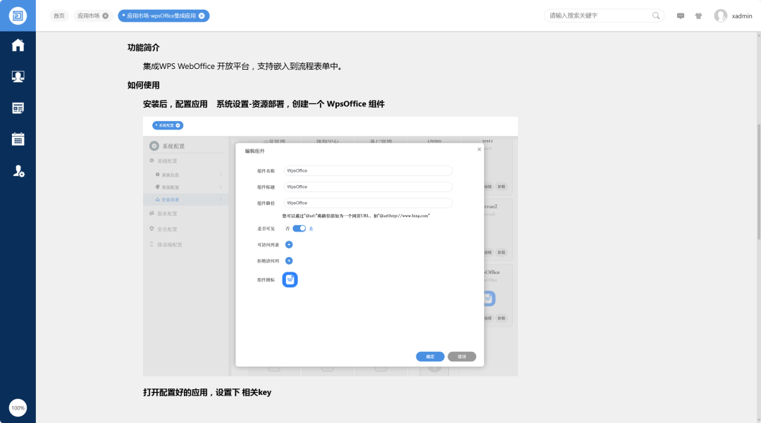
Task: Click the 确定 button in the tutorial dialog
Action: [430, 357]
